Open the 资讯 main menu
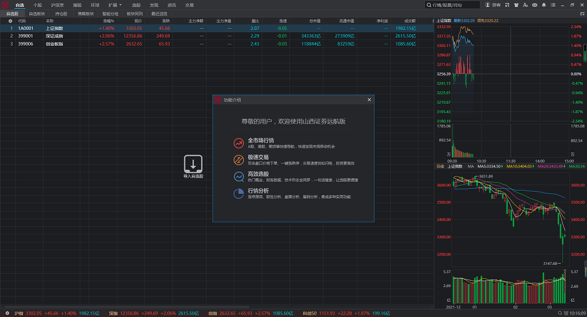 (x=171, y=5)
